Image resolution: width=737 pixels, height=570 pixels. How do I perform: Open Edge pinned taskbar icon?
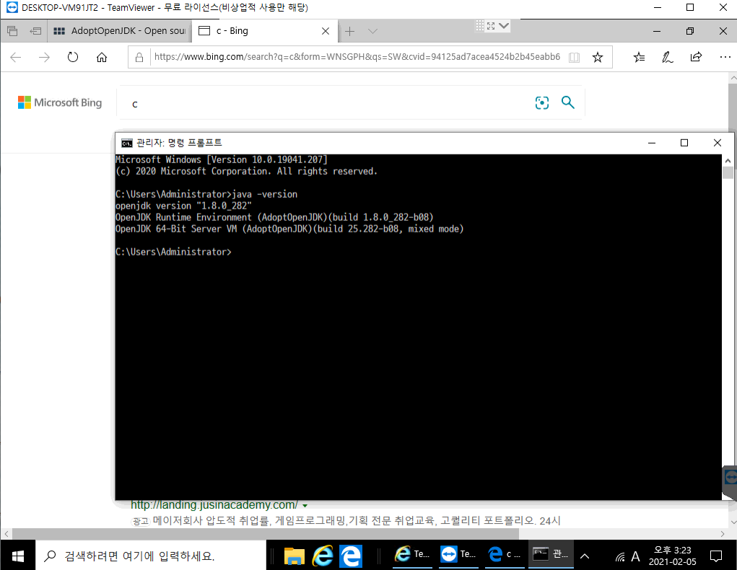(351, 556)
